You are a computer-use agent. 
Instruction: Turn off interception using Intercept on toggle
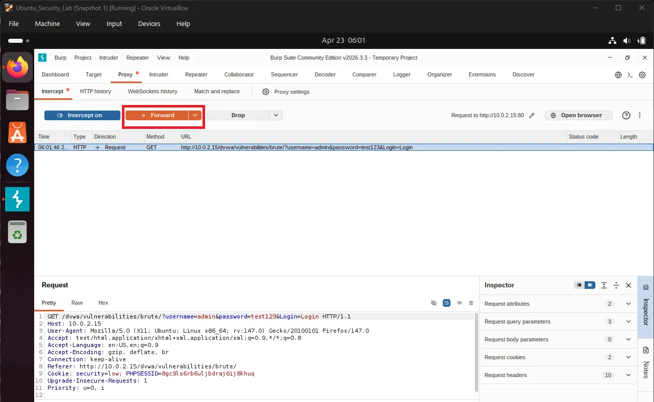pos(82,115)
